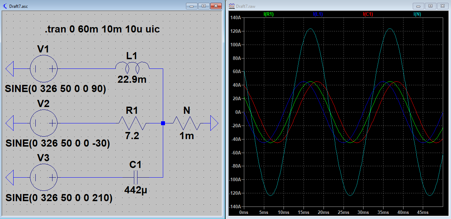
Task: Click the SINE(0 326 50 0 0 90) value
Action: pyautogui.click(x=55, y=89)
